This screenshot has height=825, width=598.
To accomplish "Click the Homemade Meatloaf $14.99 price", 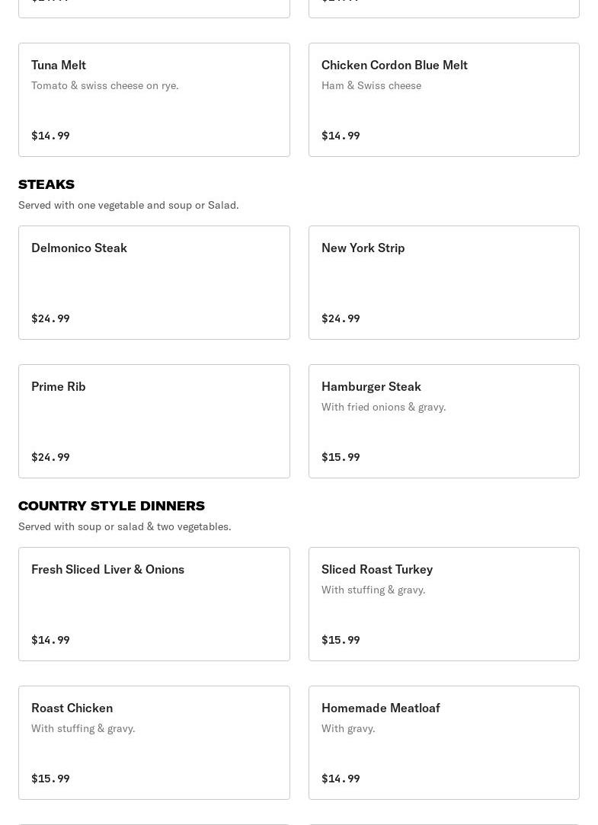I will pos(341,779).
